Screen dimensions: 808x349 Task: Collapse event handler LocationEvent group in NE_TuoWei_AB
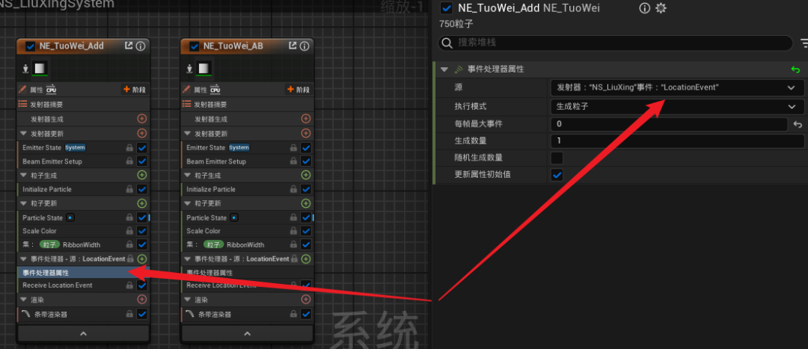tap(188, 259)
